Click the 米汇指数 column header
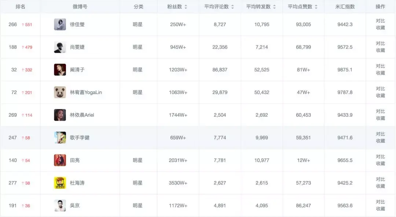Screen dimensions: 396x217 coord(345,7)
